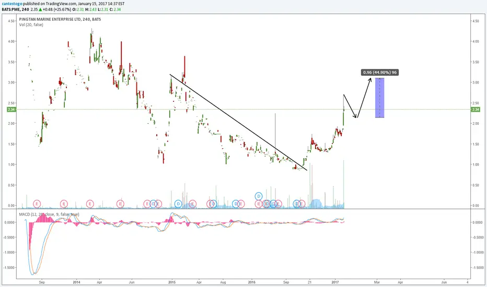Click the raised D marker above the marker row
Image resolution: width=487 pixels, height=287 pixels.
259,196
